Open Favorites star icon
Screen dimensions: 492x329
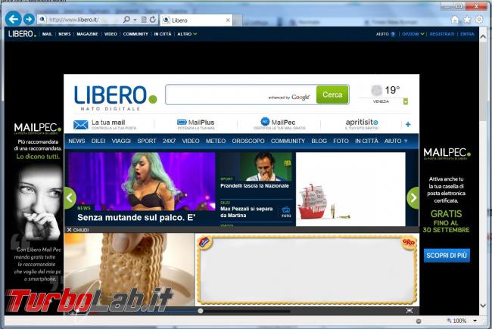tap(466, 19)
